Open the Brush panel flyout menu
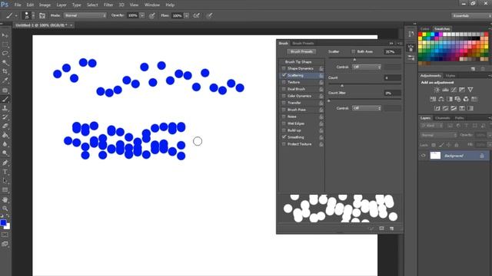 [x=400, y=43]
